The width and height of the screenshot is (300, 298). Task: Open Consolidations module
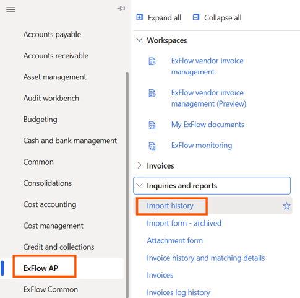coord(48,183)
